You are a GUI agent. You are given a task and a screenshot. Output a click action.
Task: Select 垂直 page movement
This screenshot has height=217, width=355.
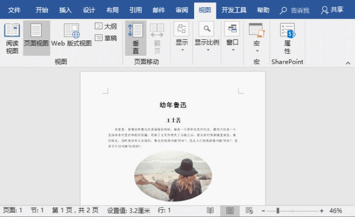point(135,38)
